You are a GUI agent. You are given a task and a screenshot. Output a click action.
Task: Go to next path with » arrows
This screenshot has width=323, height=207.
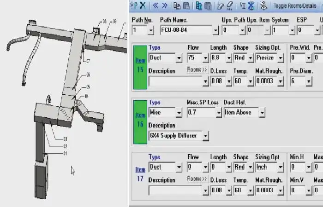(165, 6)
